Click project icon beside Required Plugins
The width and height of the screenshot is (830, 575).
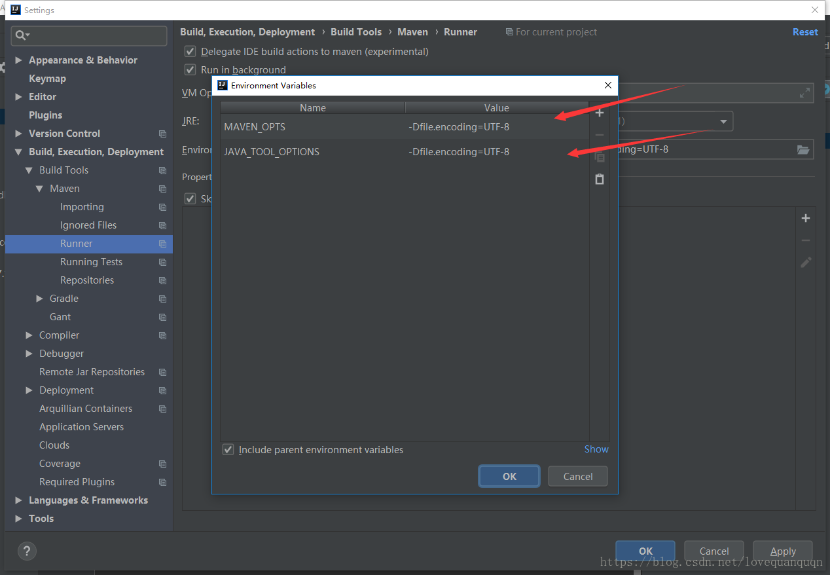(x=162, y=482)
